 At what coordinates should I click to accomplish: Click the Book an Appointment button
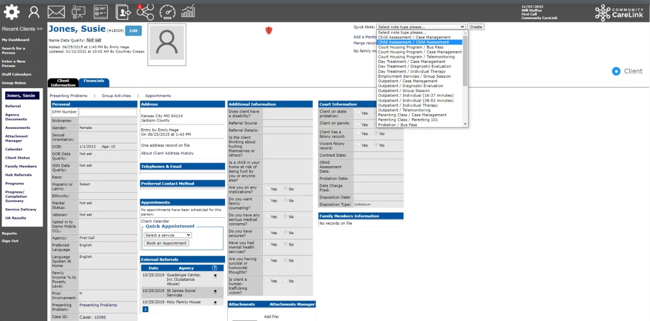166,243
